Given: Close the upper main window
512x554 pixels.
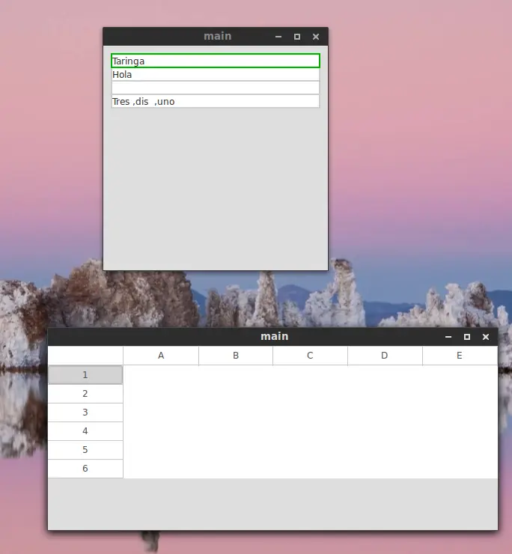Looking at the screenshot, I should [x=316, y=37].
